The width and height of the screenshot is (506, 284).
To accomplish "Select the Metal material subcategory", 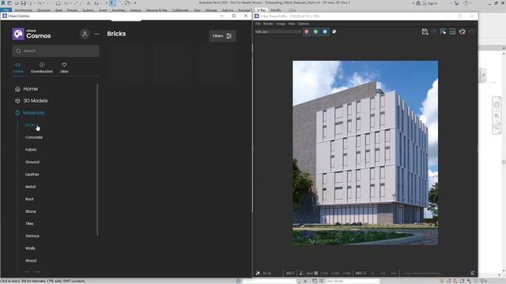I will [30, 187].
